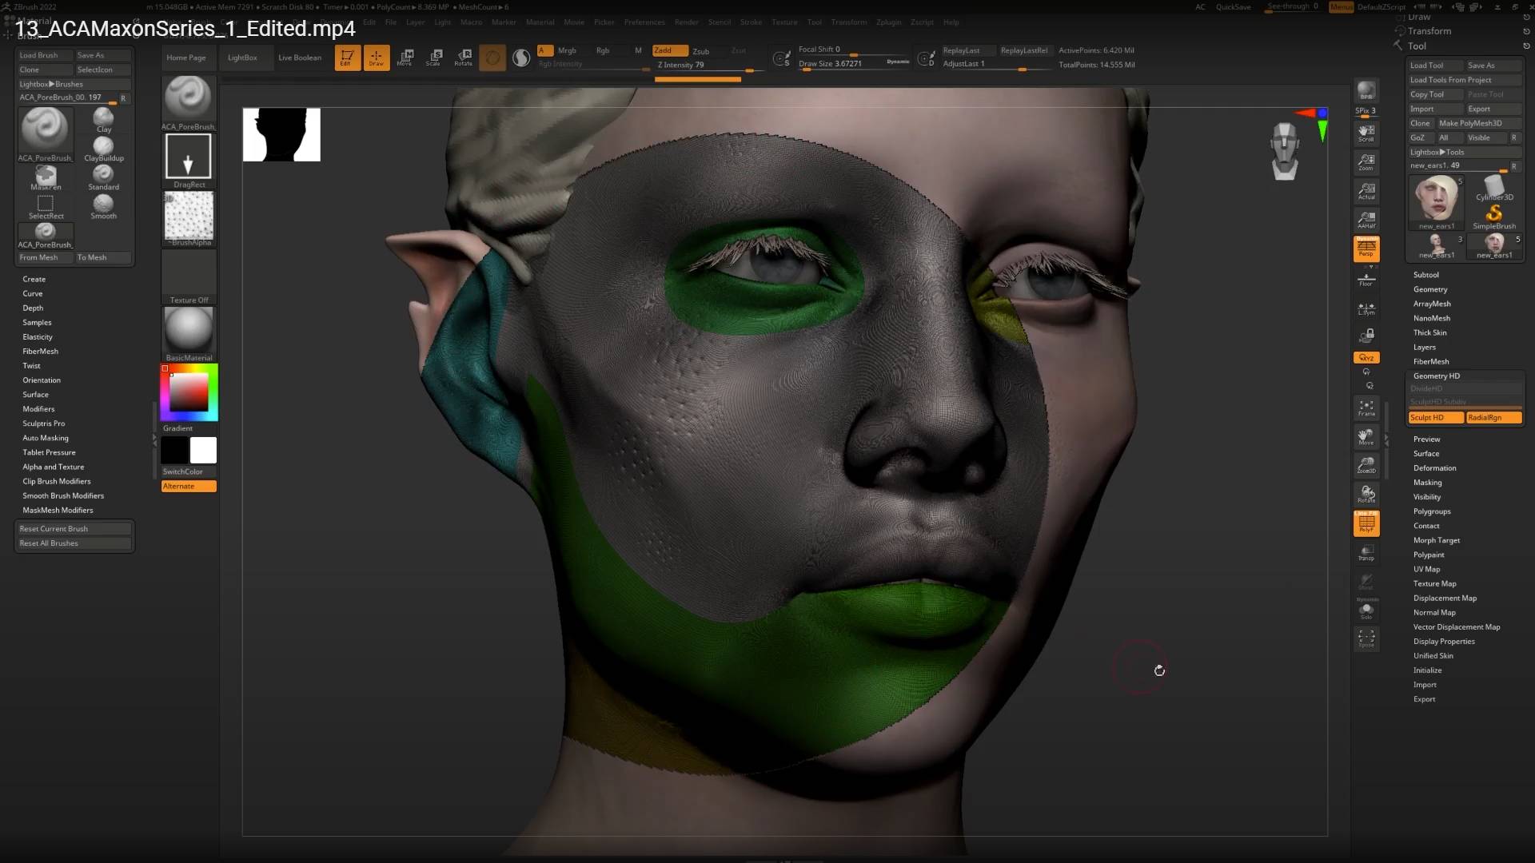Expand the Polypaint section

click(1428, 555)
